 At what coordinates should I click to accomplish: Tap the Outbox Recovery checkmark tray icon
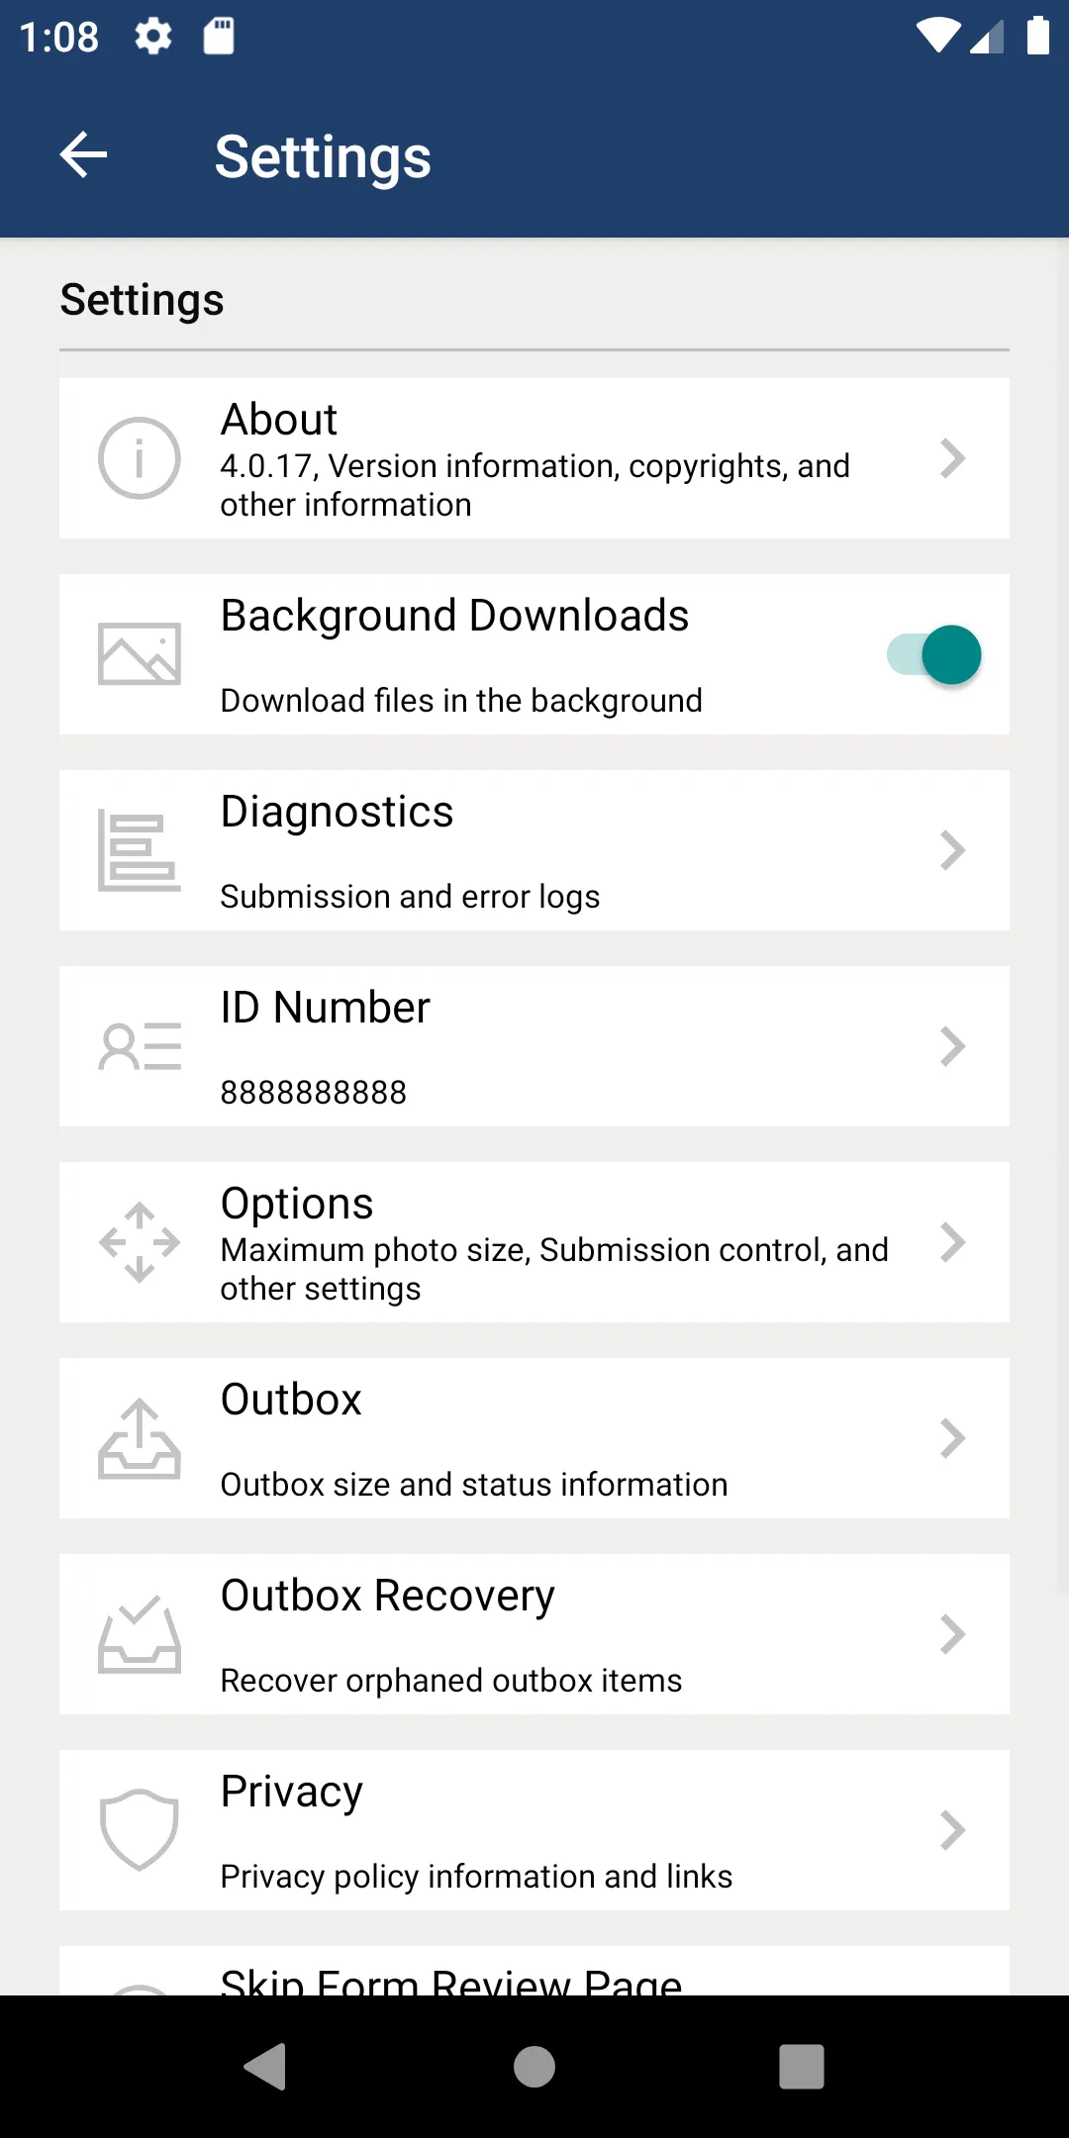[x=140, y=1634]
